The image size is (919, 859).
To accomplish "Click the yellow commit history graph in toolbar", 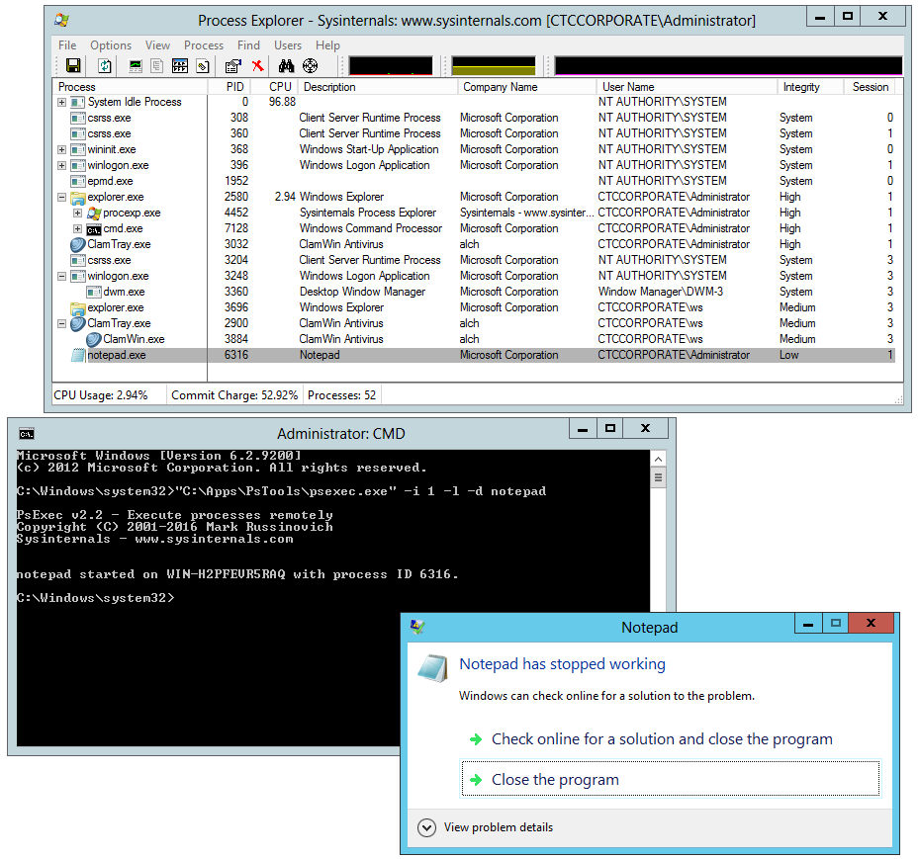I will (x=494, y=65).
